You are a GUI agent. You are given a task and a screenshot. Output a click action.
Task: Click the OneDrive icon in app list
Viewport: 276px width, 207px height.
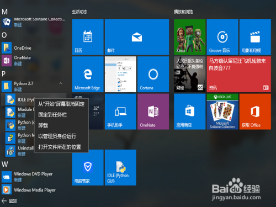tap(7, 47)
